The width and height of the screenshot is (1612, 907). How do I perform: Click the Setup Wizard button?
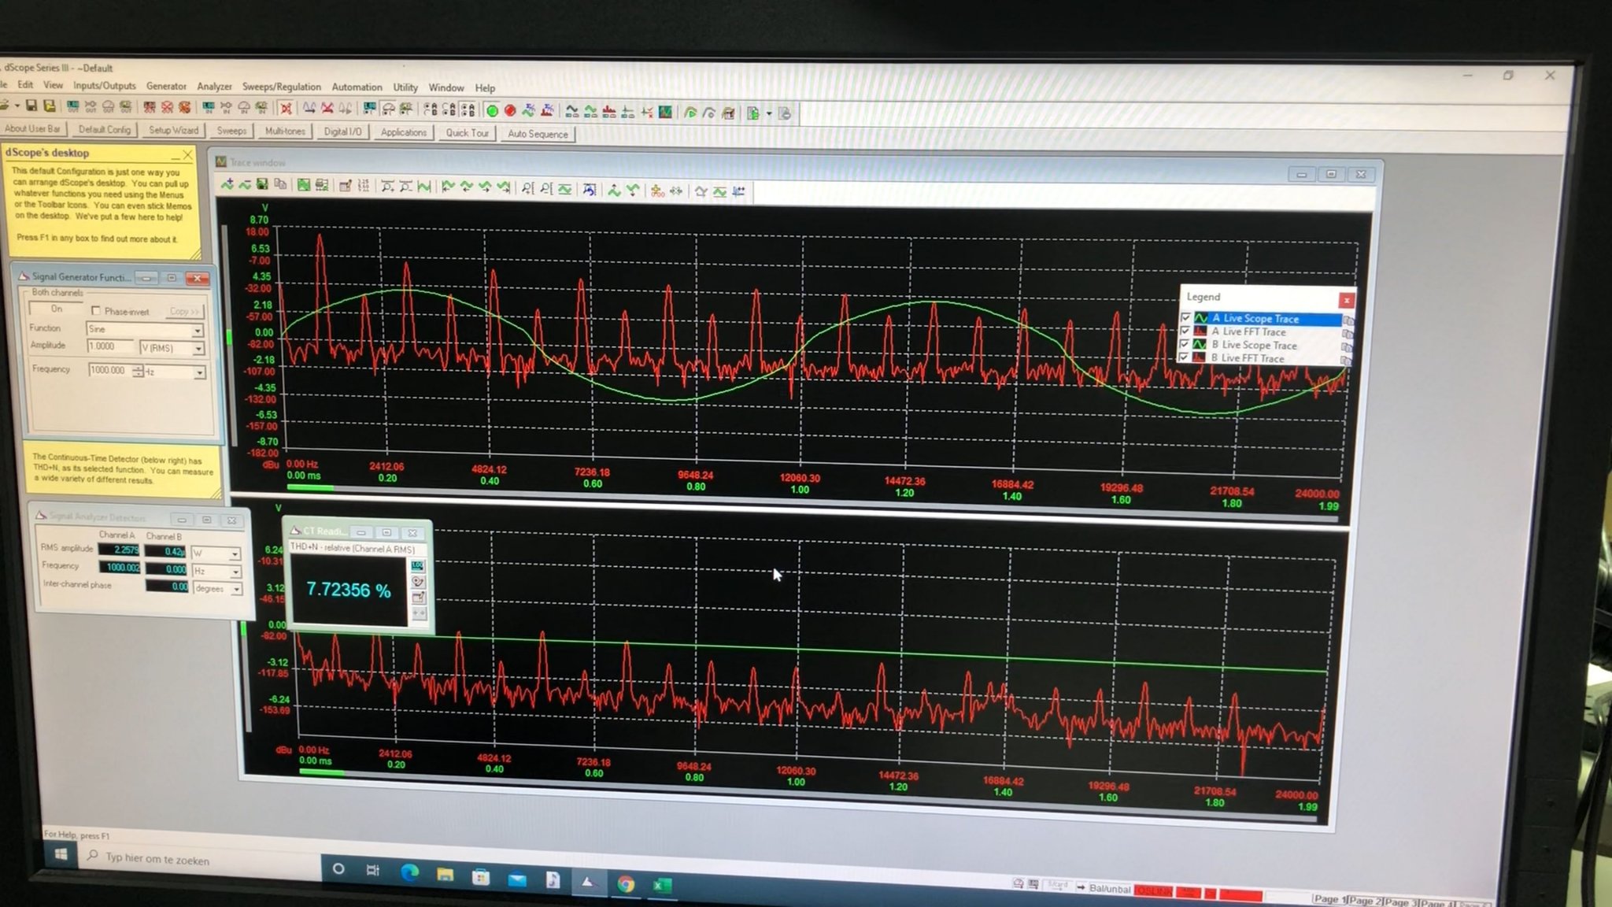click(173, 130)
